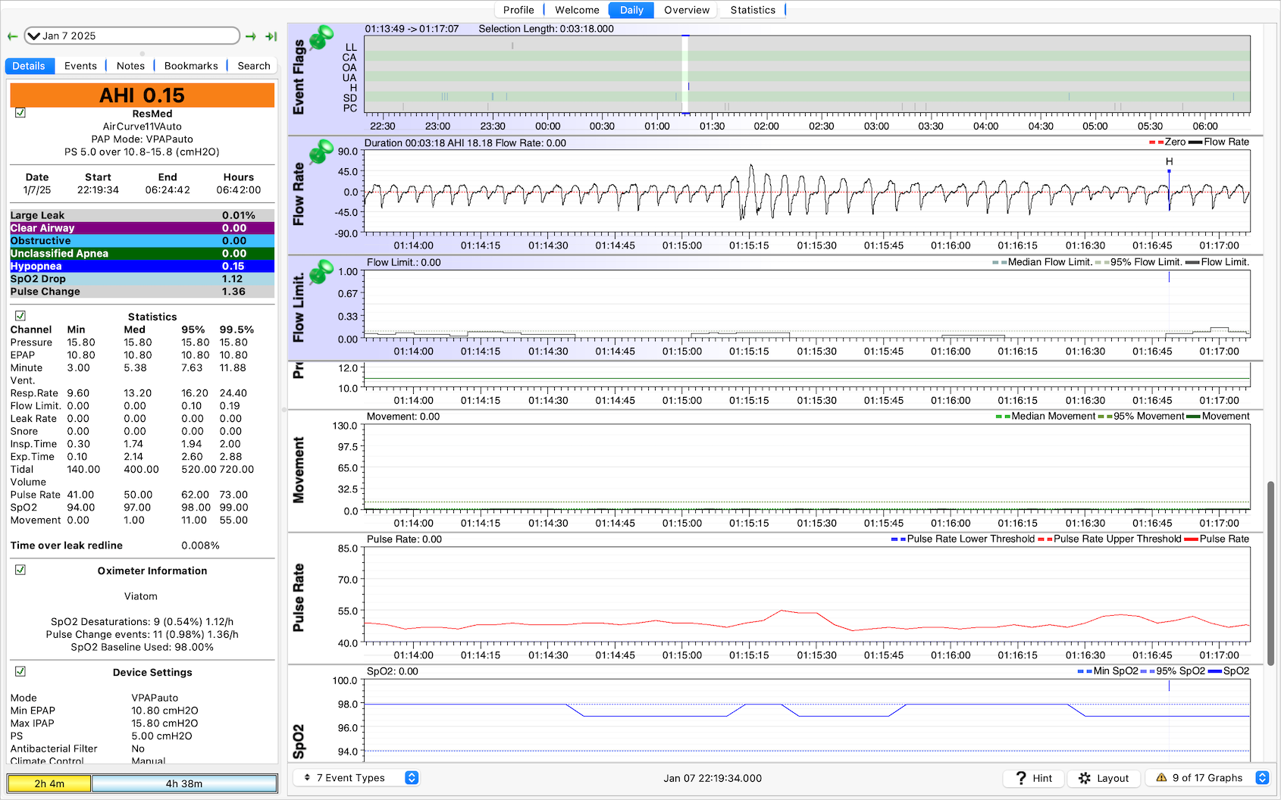
Task: Click the 'SpO2 Baseline Used: 98.00%' text
Action: pyautogui.click(x=142, y=647)
